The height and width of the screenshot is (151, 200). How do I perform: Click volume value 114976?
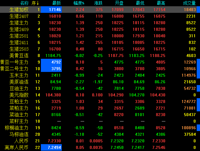pyautogui.click(x=189, y=75)
